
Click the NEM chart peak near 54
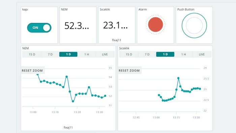66,77
